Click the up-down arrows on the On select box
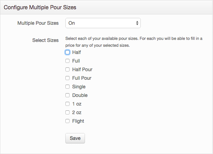This screenshot has height=154, width=213. tap(137, 23)
